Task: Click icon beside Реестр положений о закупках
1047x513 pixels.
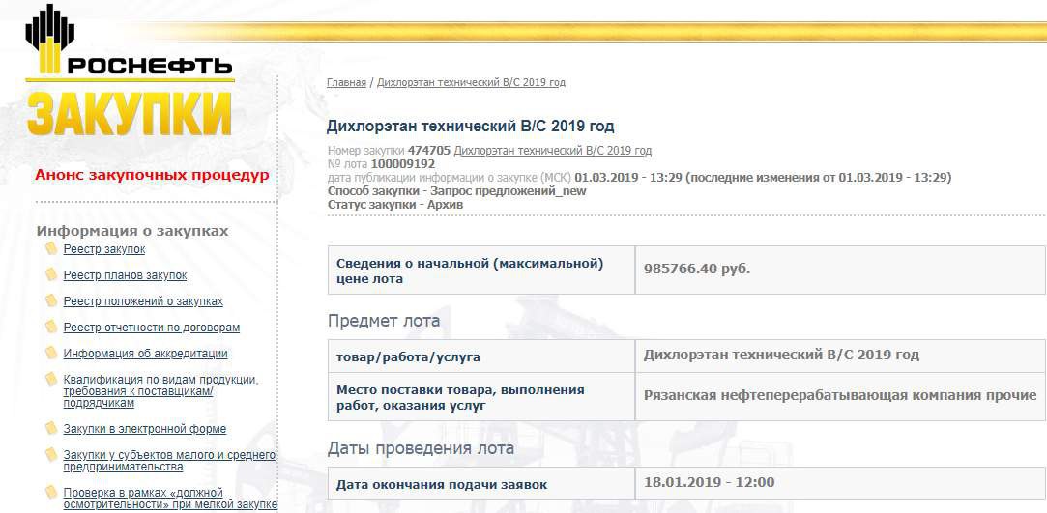Action: (51, 300)
